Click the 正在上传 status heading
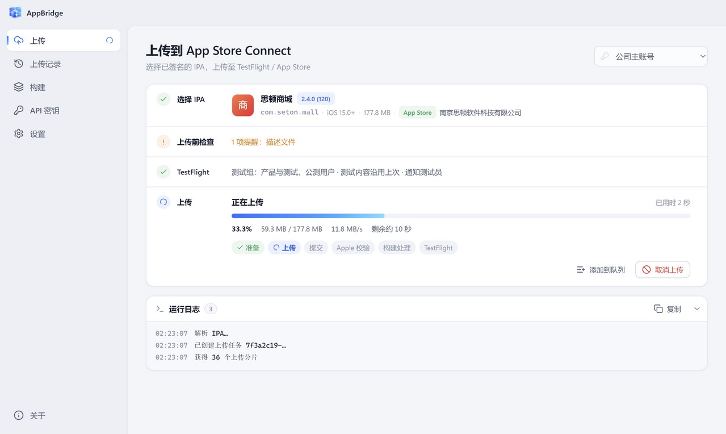 [x=247, y=202]
